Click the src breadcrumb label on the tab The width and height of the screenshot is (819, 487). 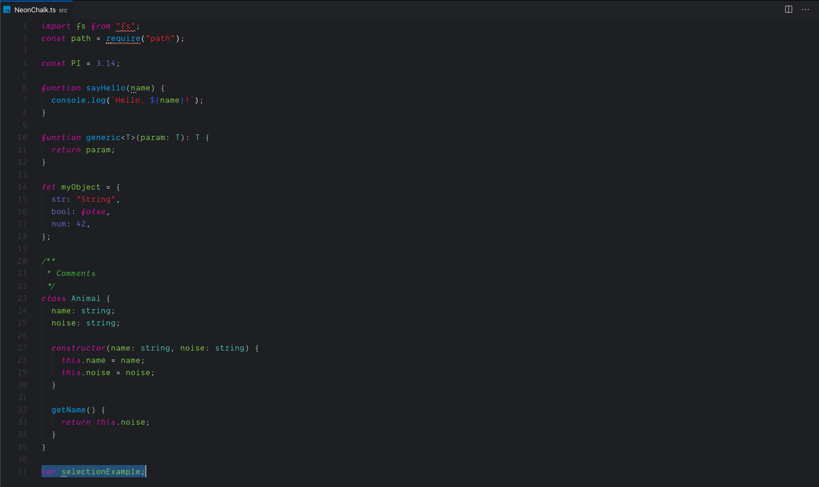(62, 10)
